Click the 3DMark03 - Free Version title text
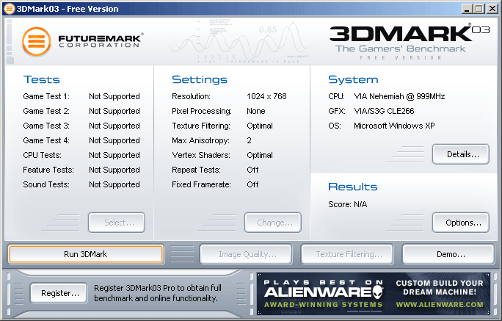 tap(68, 9)
